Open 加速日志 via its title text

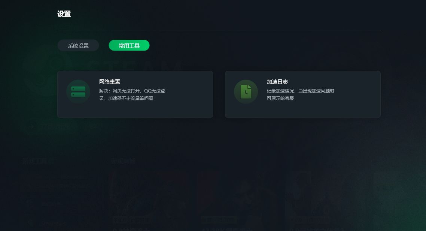277,82
